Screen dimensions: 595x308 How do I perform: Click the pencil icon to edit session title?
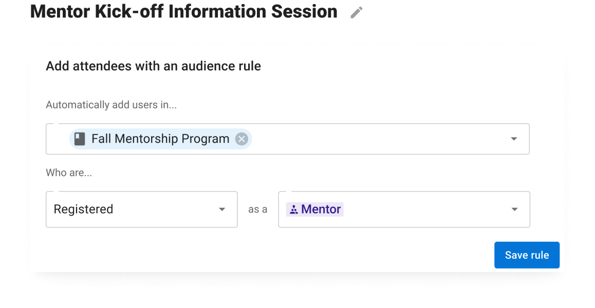(x=356, y=12)
